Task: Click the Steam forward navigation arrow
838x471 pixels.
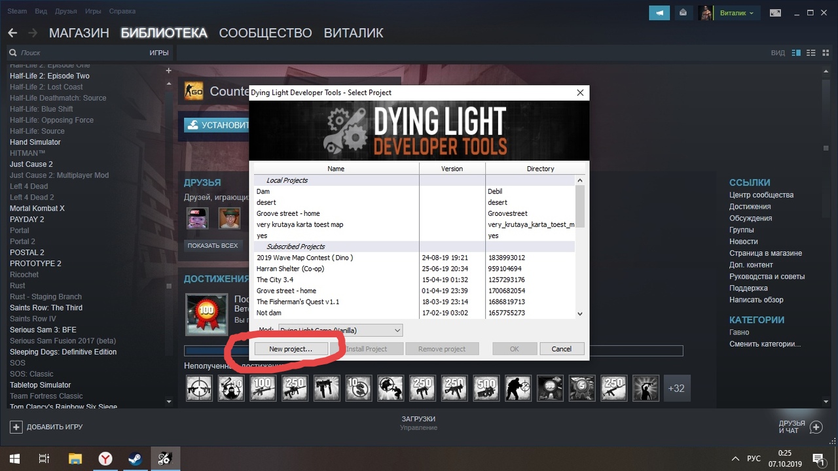Action: 31,33
